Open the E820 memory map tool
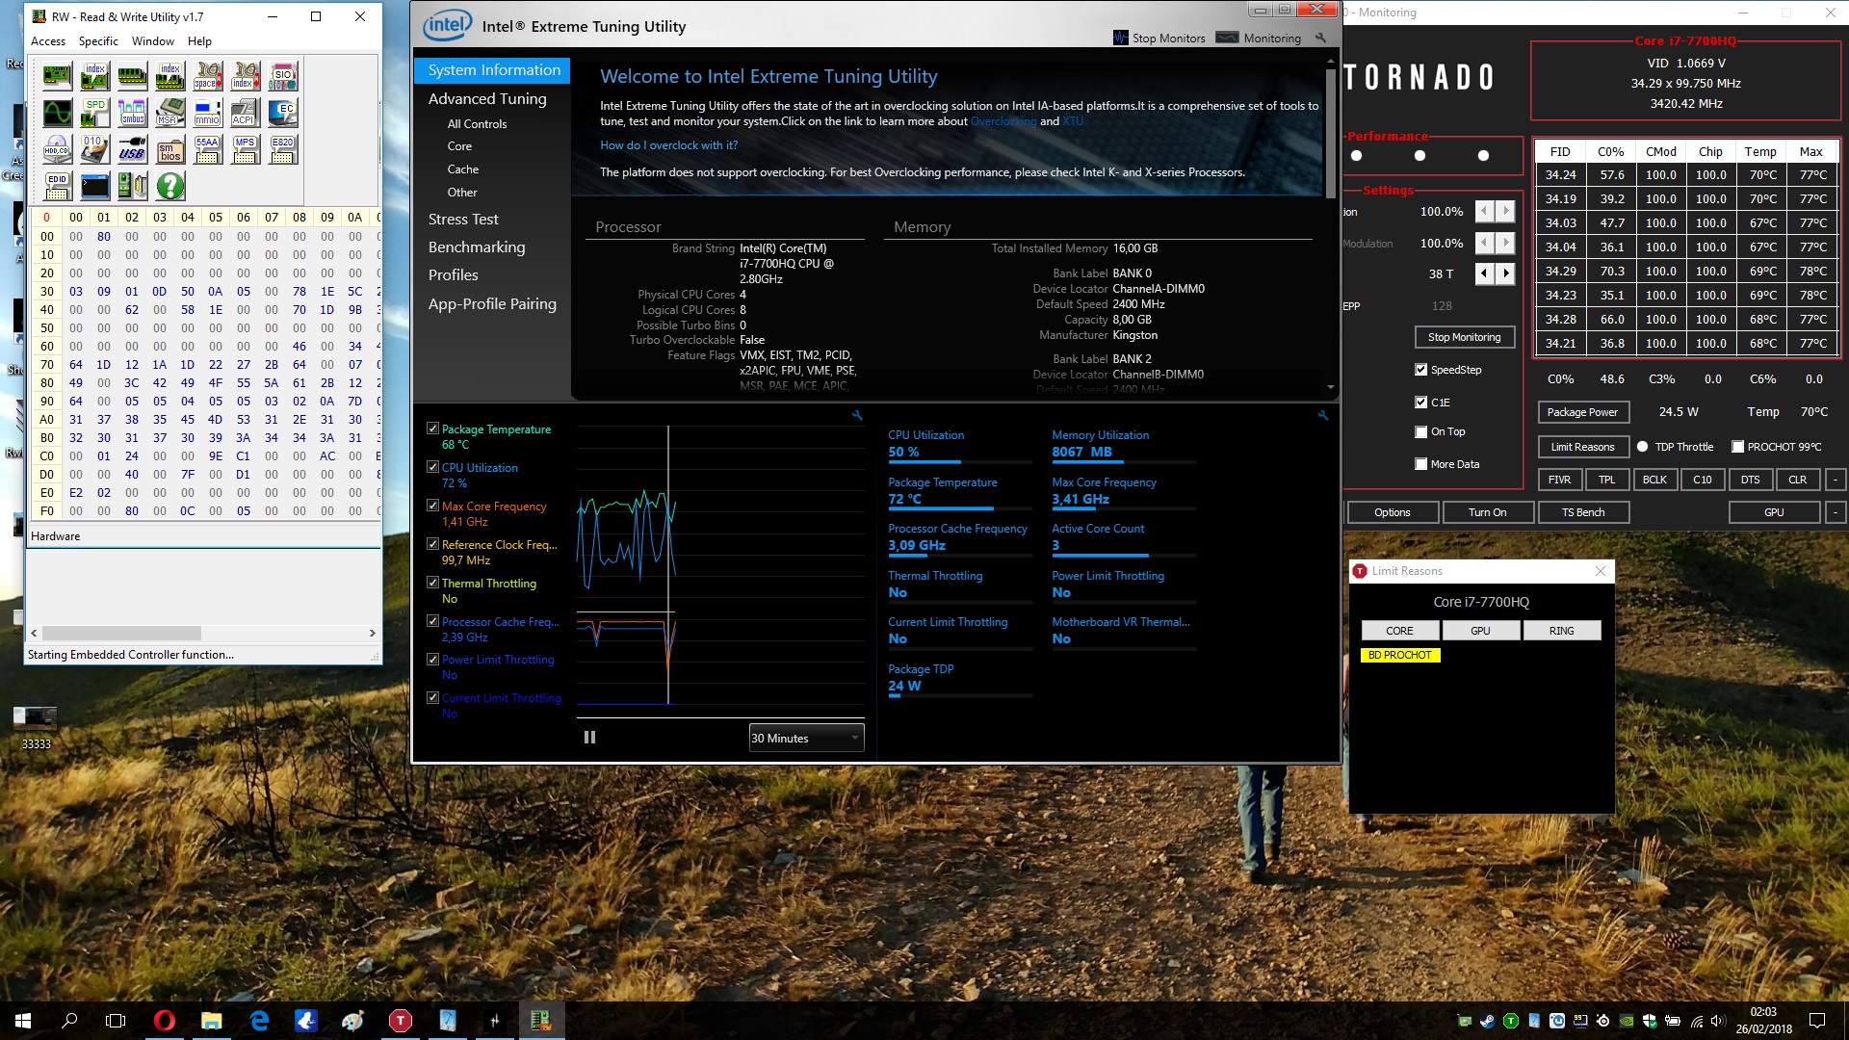Viewport: 1849px width, 1040px height. pyautogui.click(x=282, y=149)
